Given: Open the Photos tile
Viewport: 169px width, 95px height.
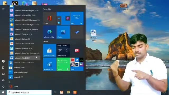Looking at the screenshot, I should (63, 32).
